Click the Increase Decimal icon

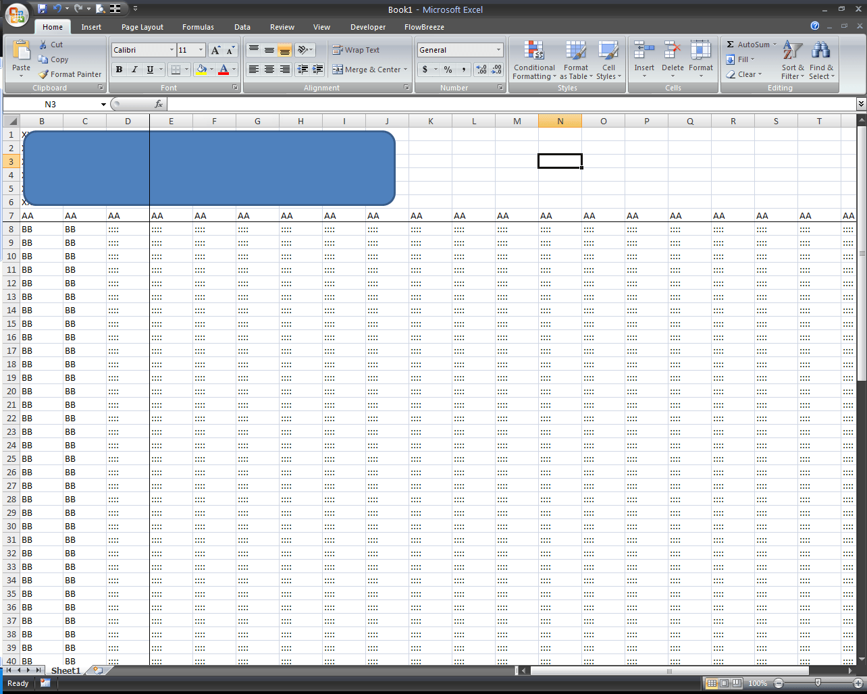481,70
